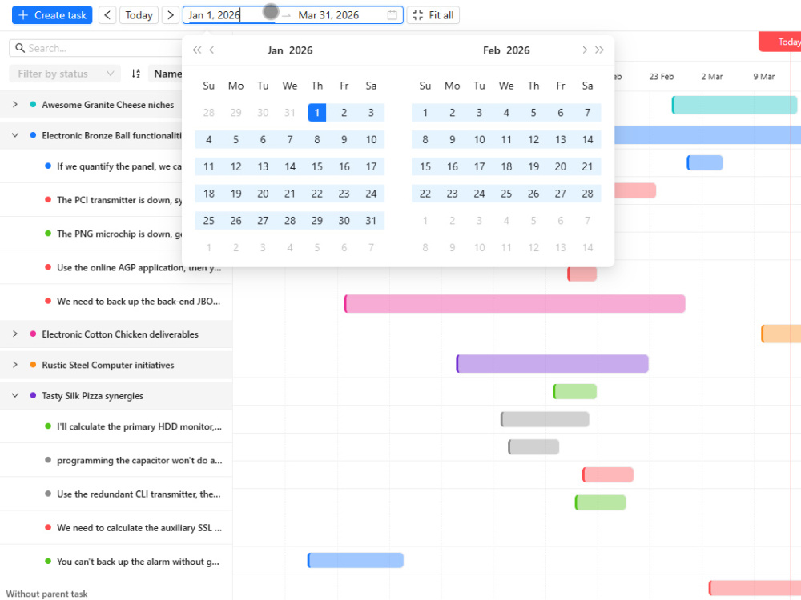Click the Create task button
Screen dimensions: 801x600
(x=52, y=15)
